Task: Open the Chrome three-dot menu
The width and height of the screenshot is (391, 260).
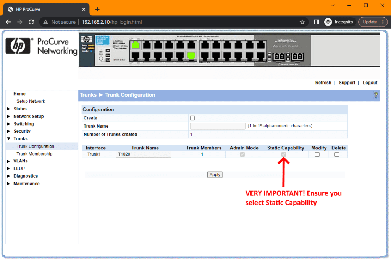Action: pyautogui.click(x=383, y=22)
